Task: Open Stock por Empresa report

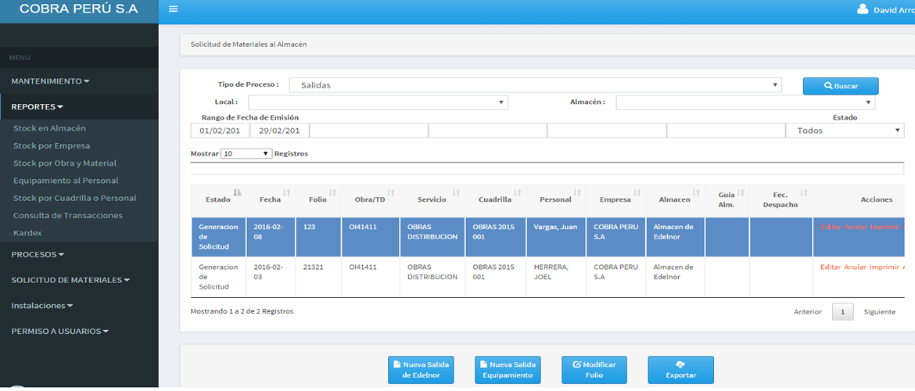Action: [x=52, y=146]
